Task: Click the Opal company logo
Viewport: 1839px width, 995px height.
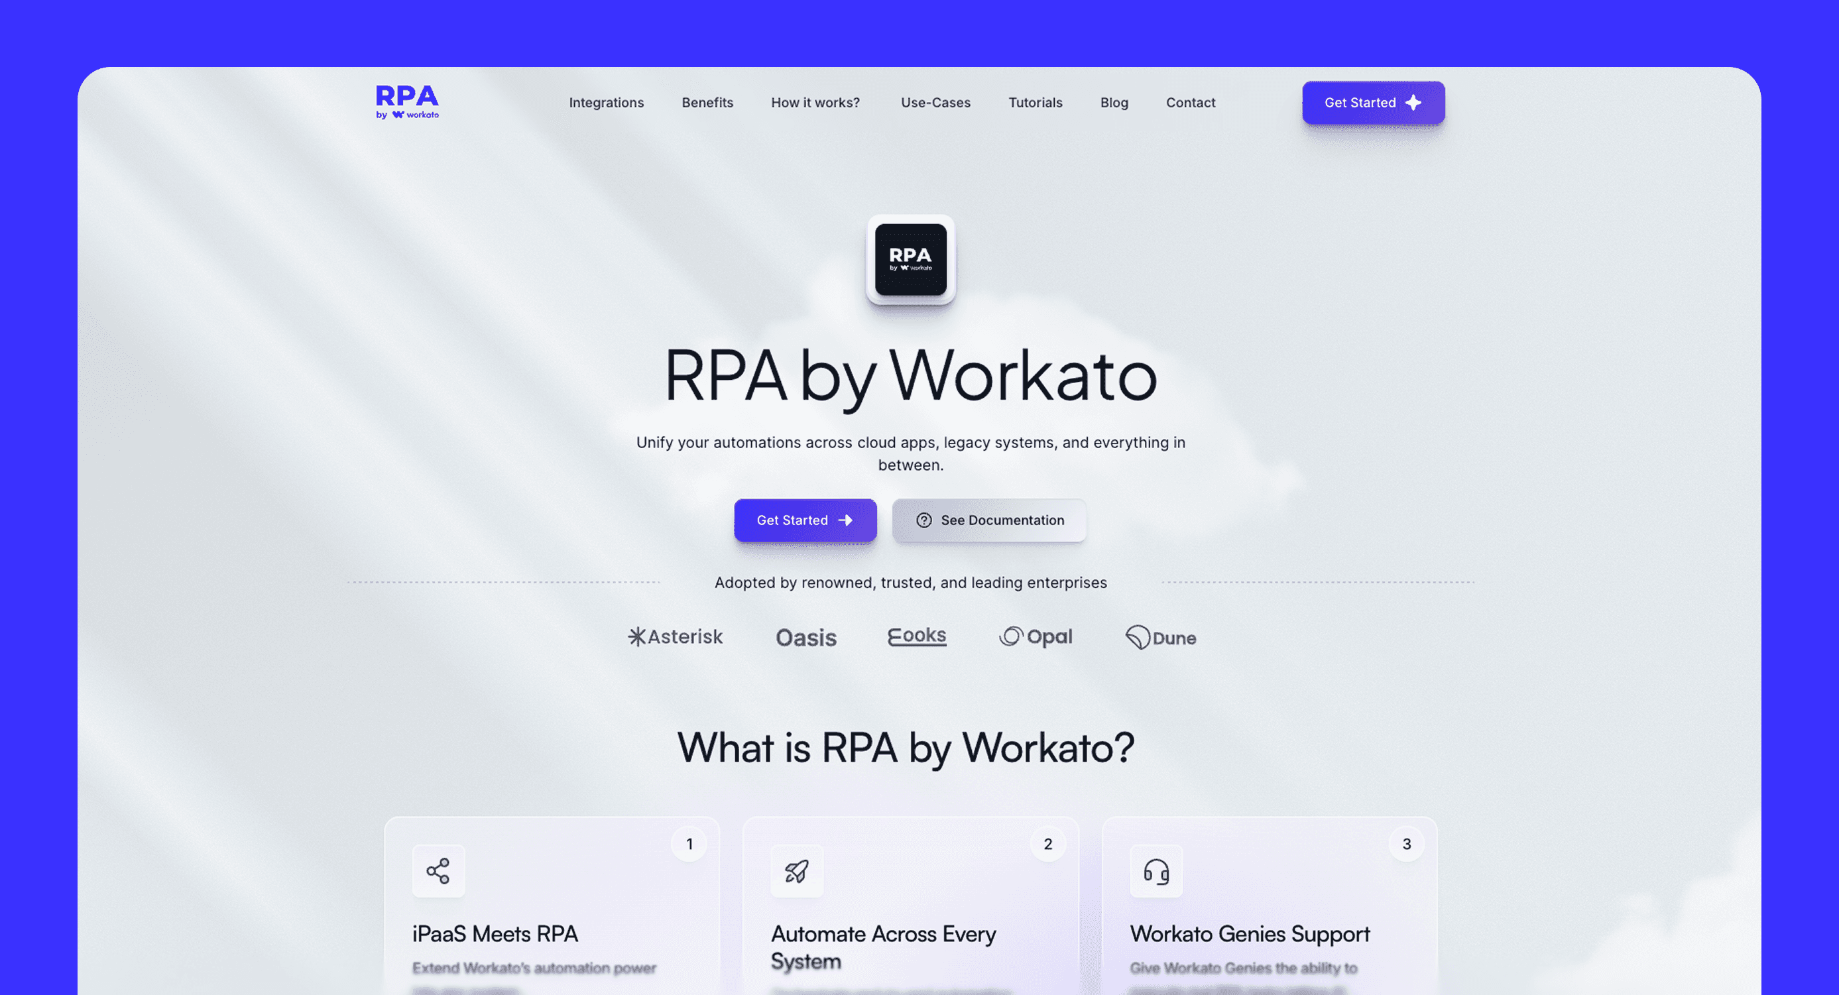Action: click(x=1036, y=636)
